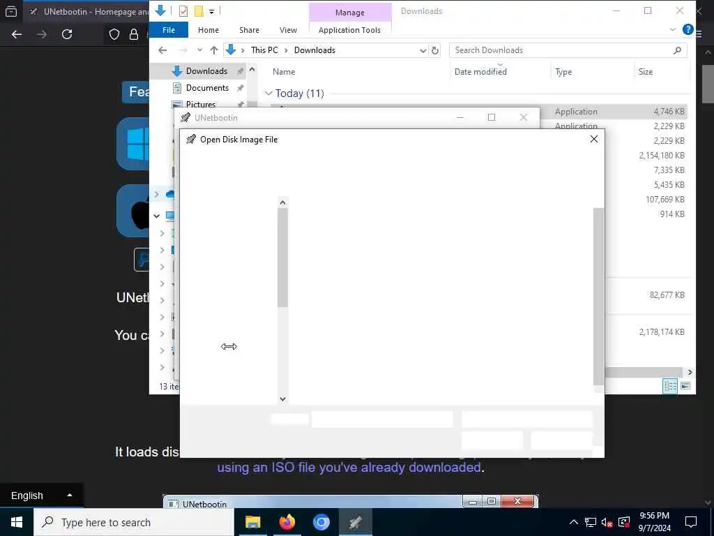The image size is (714, 536).
Task: Click Properties icon in Explorer quick access toolbar
Action: [x=183, y=11]
